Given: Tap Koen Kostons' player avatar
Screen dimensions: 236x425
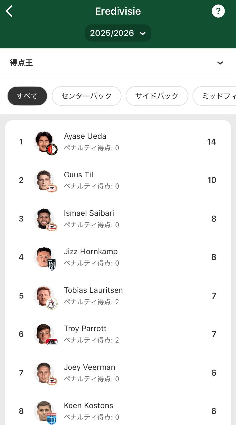Looking at the screenshot, I should (x=44, y=411).
